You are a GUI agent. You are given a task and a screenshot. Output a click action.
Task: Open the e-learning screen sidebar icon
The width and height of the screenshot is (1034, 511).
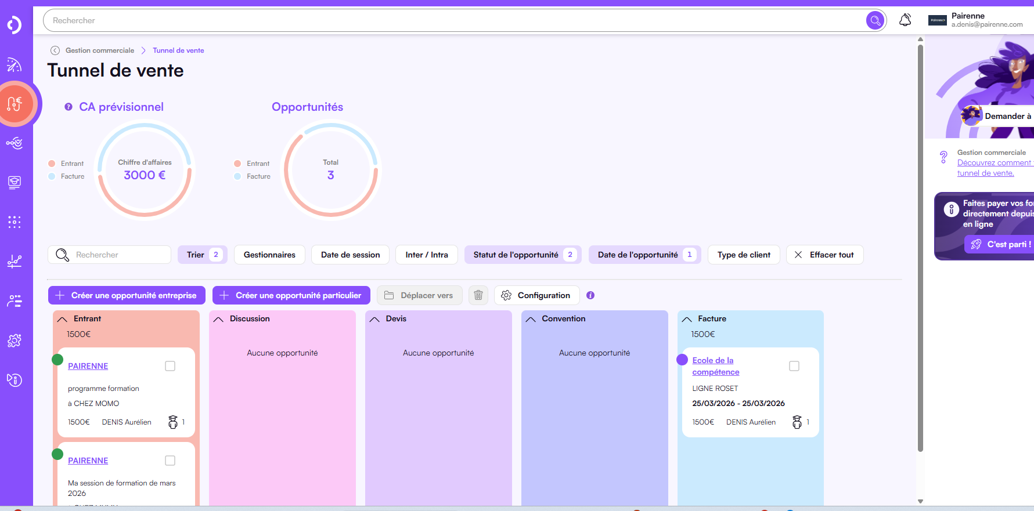point(15,182)
